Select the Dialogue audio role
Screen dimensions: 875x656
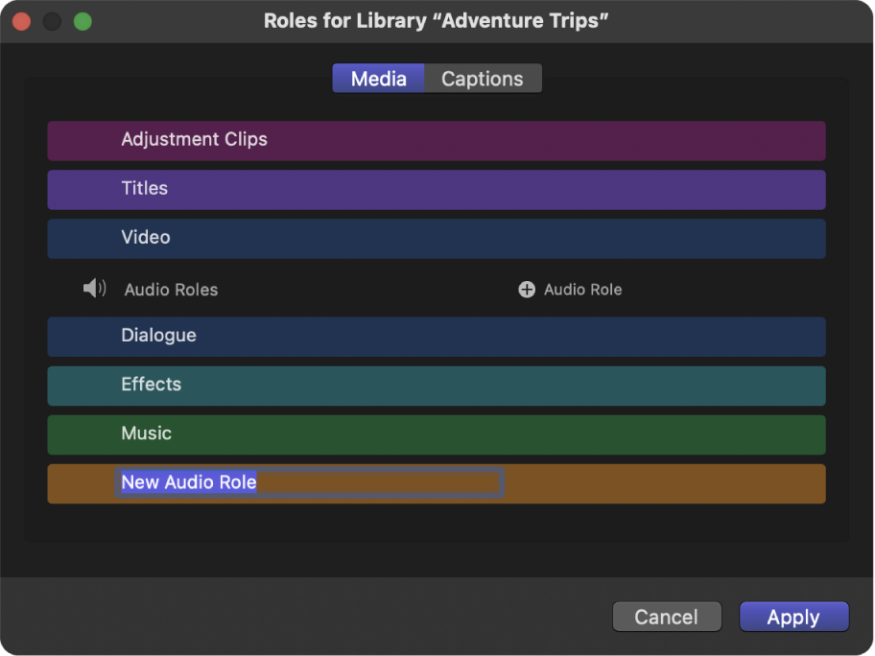tap(437, 337)
